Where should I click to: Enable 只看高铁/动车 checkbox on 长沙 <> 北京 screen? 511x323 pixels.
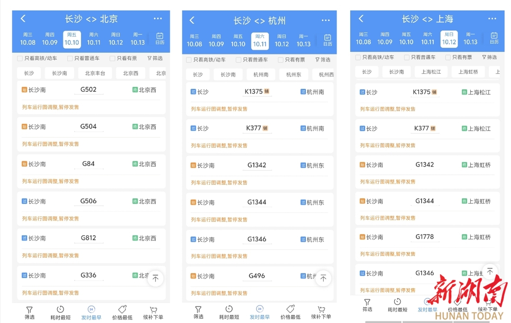pos(20,59)
